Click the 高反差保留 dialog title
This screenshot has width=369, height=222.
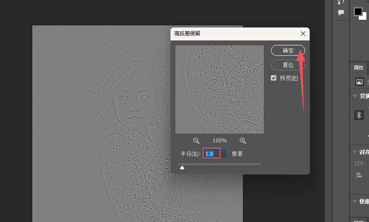187,34
